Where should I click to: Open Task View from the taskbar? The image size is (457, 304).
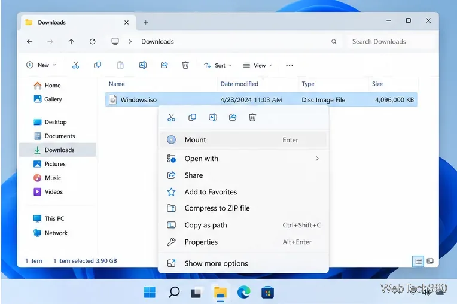click(x=196, y=293)
